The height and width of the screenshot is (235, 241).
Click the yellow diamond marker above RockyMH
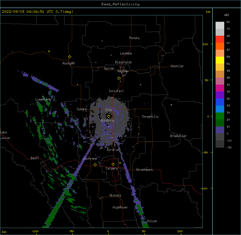(70, 57)
